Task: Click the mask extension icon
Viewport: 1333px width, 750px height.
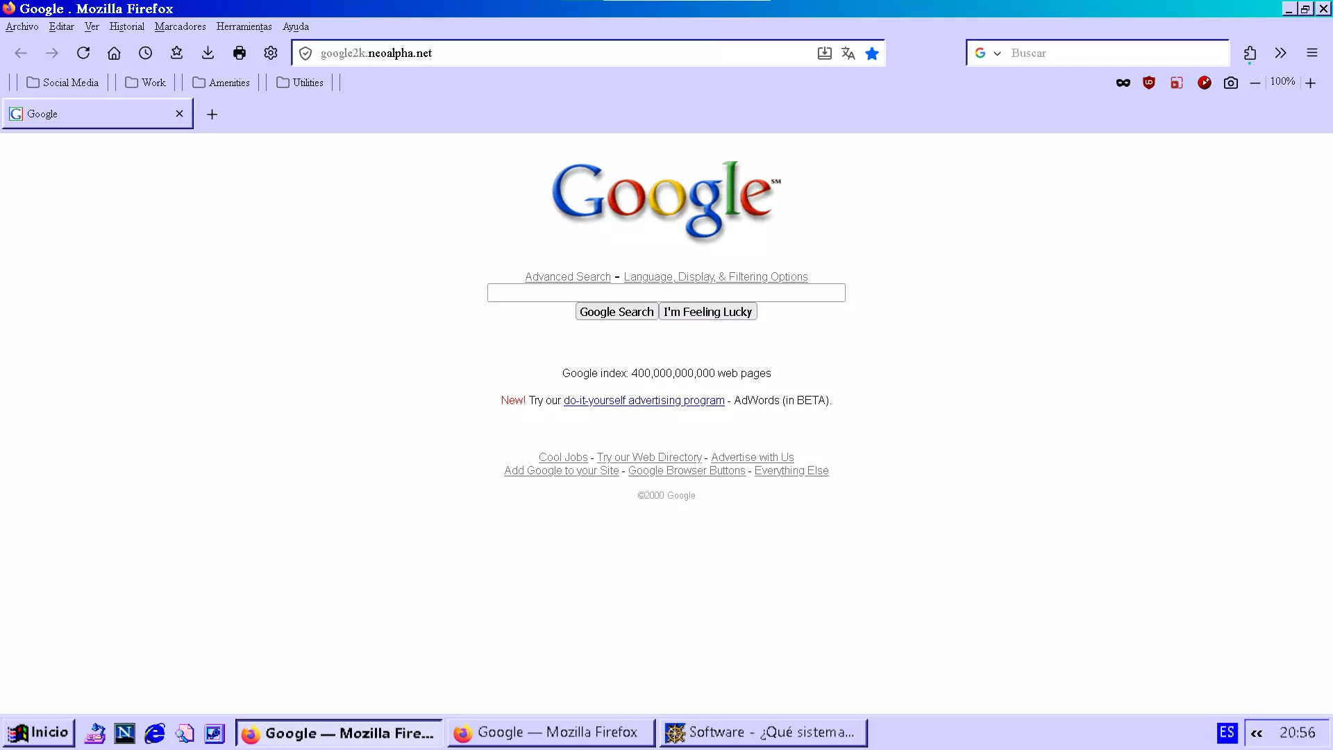Action: pos(1123,83)
